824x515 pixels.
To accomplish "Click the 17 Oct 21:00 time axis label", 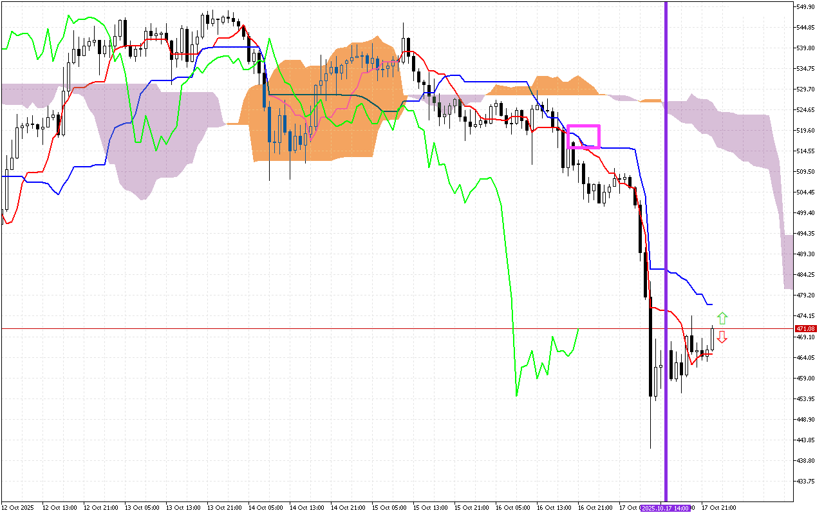I will (718, 508).
